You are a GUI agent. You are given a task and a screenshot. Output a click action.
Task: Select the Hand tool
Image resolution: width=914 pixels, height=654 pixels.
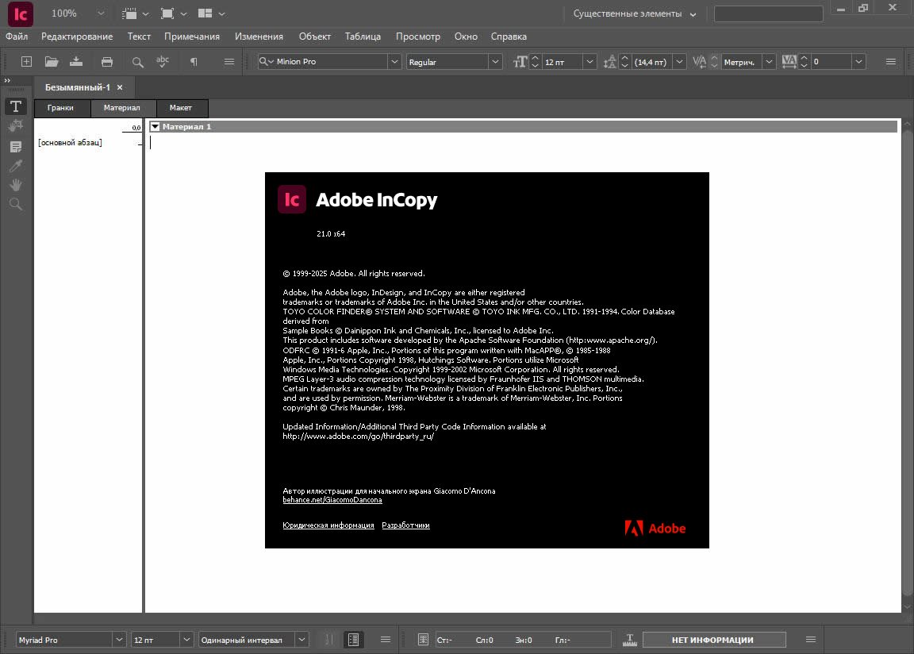(15, 185)
